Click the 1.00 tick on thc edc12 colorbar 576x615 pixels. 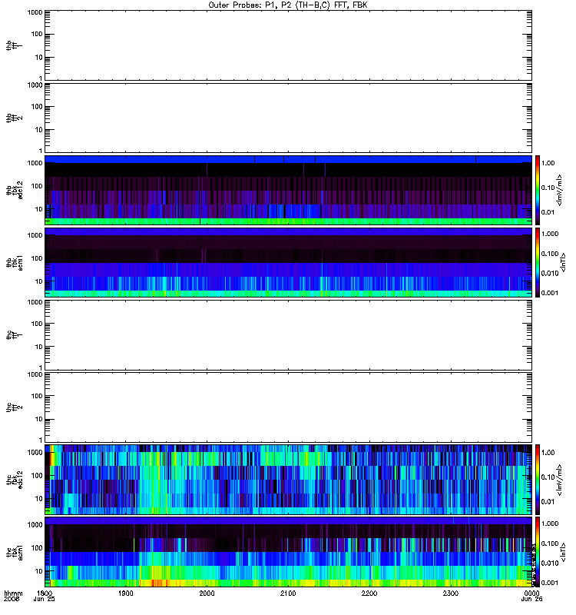click(548, 453)
